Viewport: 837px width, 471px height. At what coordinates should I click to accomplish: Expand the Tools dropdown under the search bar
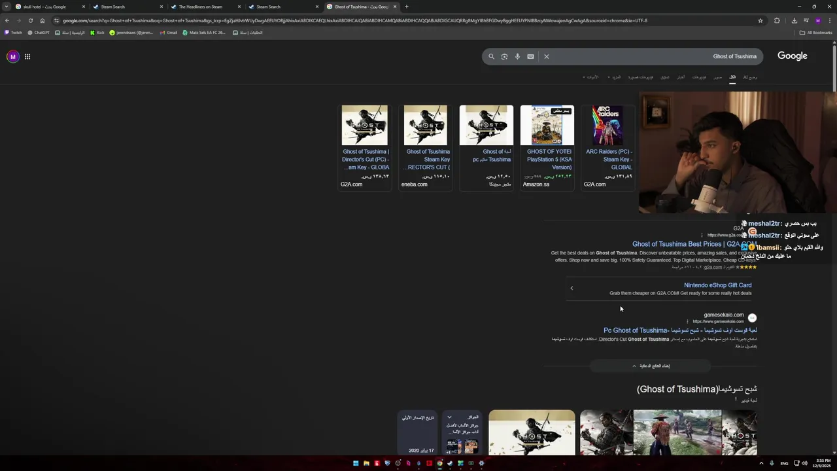[x=590, y=77]
